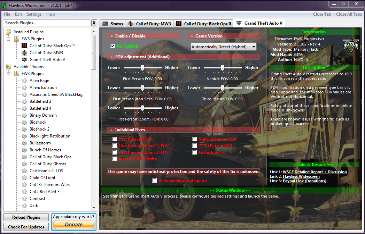Click the gear icon beside Blacklight: Retribution
Image resolution: width=365 pixels, height=234 pixels.
click(24, 136)
